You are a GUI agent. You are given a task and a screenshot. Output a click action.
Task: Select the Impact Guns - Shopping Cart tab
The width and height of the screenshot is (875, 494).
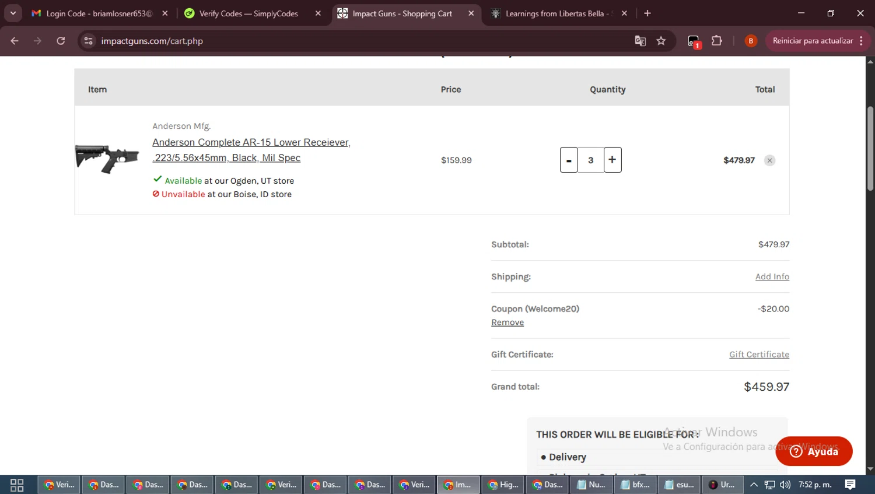click(x=402, y=13)
